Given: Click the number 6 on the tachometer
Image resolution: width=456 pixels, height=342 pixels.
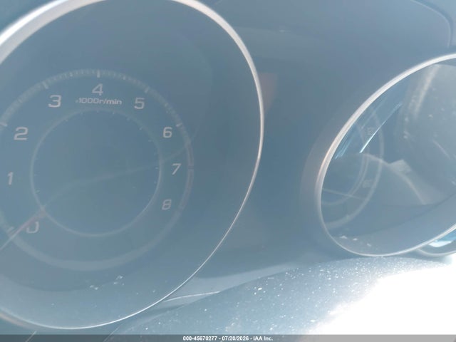Looking at the screenshot, I should tap(167, 133).
